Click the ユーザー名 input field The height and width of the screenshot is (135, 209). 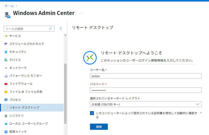click(146, 76)
